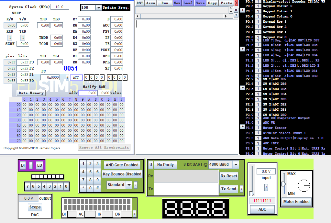Toggle AND Gate Enabled button
The image size is (331, 223).
[x=122, y=165]
